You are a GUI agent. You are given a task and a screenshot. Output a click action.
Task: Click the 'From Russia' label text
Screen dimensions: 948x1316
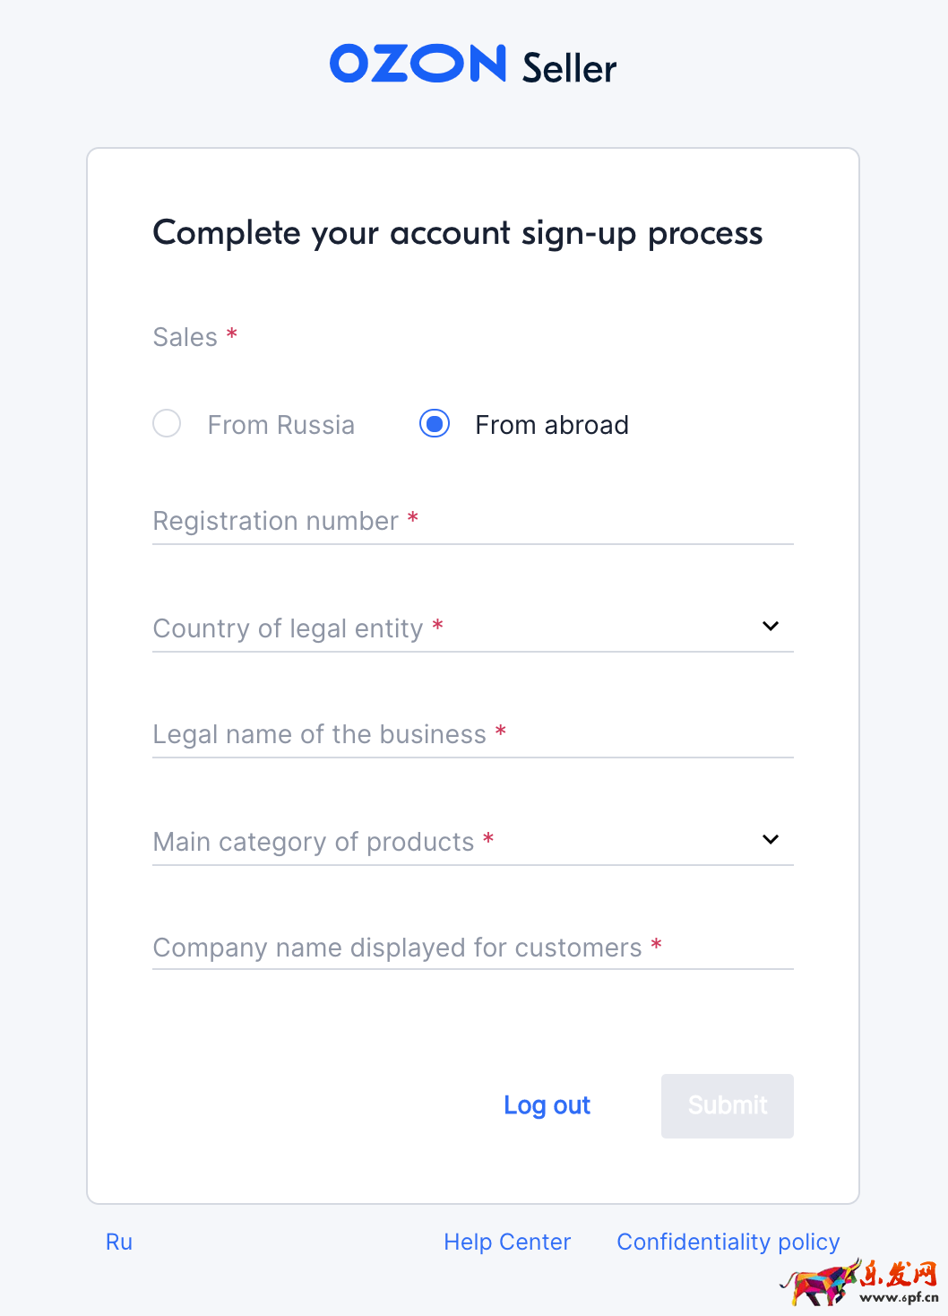[280, 425]
